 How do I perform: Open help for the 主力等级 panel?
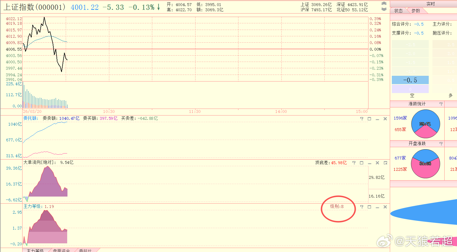click(x=362, y=207)
